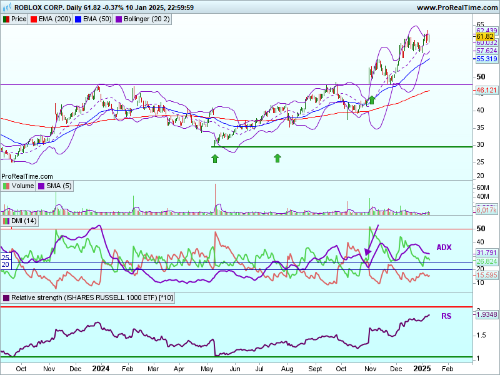Image resolution: width=500 pixels, height=375 pixels.
Task: Click the green arrow marker near November
Action: point(372,99)
